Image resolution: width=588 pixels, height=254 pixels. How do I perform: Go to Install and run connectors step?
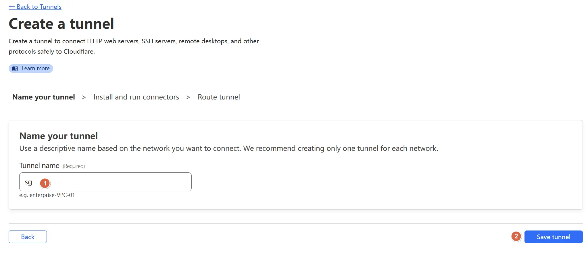pyautogui.click(x=136, y=97)
